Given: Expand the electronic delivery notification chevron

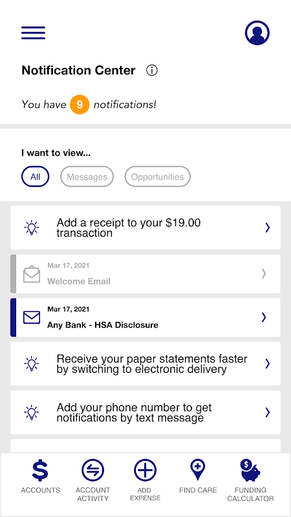Looking at the screenshot, I should (x=268, y=364).
